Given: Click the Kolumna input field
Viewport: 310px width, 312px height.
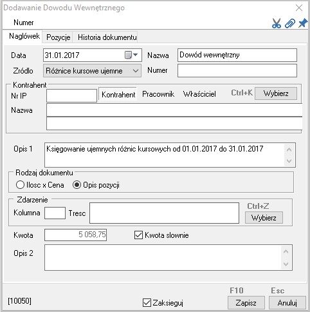Looking at the screenshot, I should (55, 213).
